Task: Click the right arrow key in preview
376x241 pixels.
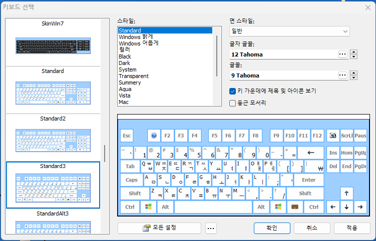Action: point(360,206)
